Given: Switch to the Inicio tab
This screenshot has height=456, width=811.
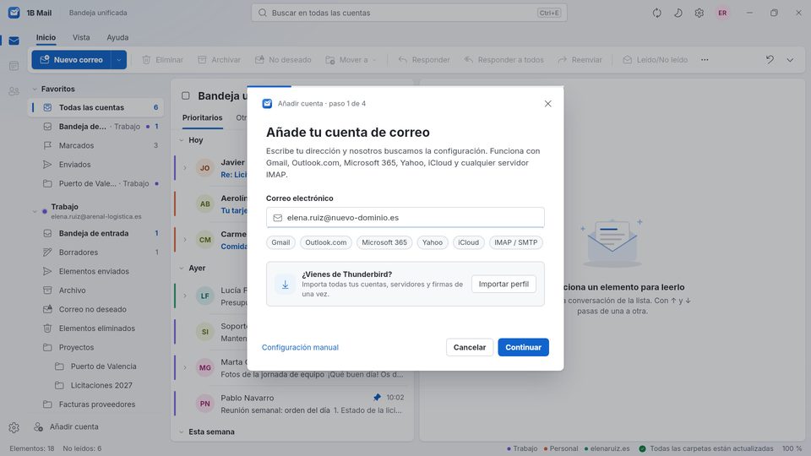Looking at the screenshot, I should 46,37.
